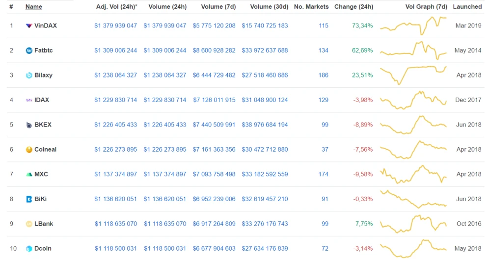Click IDAX 7d volume $7 126 011 915

point(214,100)
